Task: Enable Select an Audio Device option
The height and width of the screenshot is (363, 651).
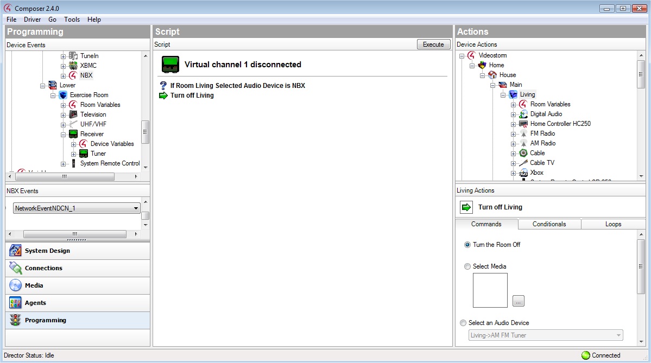Action: (x=463, y=323)
